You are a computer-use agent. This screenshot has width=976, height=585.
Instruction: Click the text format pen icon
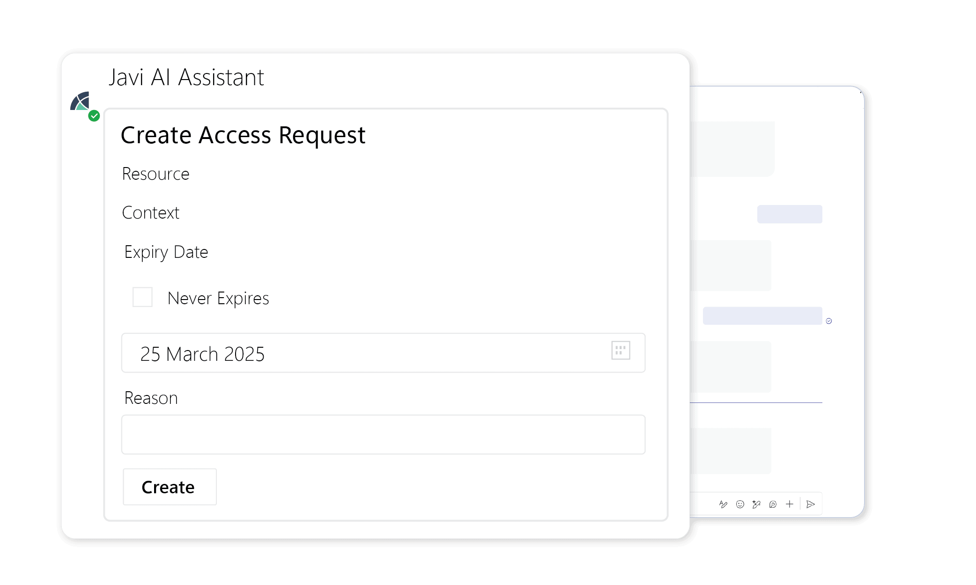pos(723,504)
